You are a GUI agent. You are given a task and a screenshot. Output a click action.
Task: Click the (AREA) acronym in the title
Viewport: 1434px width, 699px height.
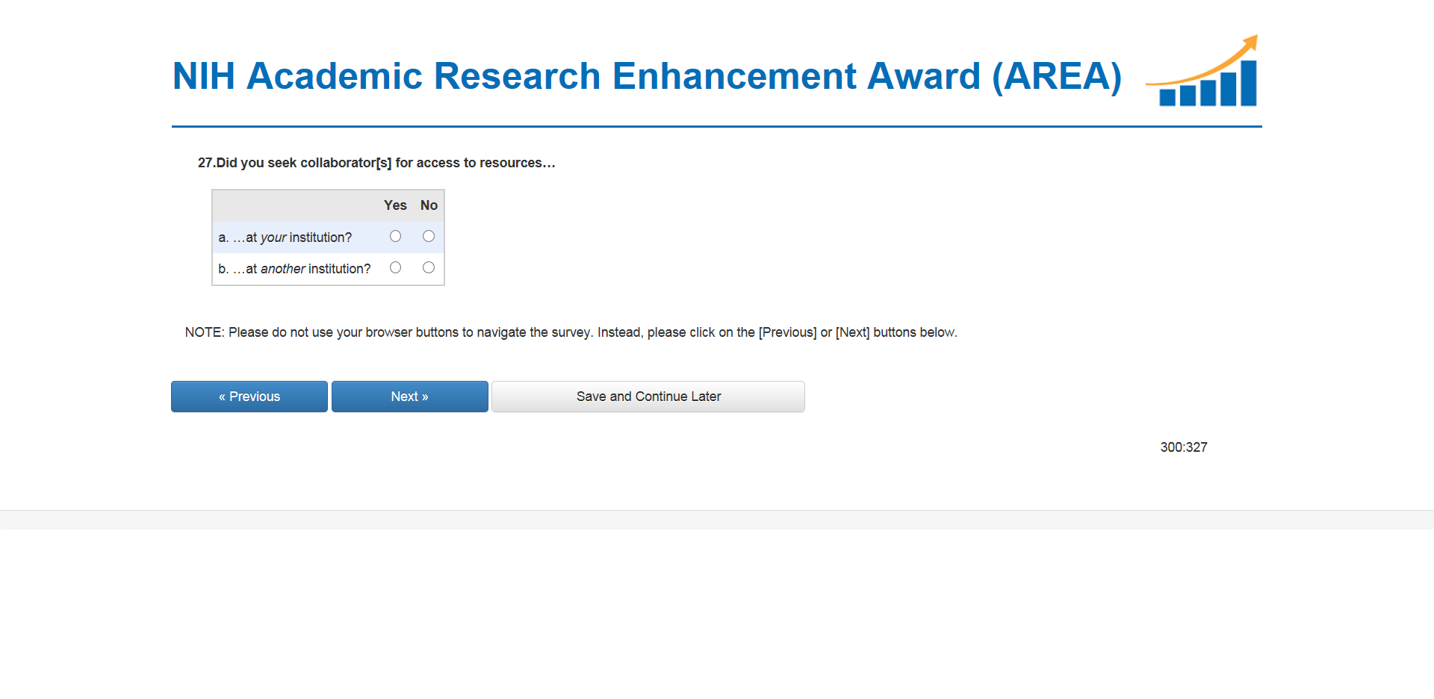pyautogui.click(x=1057, y=76)
